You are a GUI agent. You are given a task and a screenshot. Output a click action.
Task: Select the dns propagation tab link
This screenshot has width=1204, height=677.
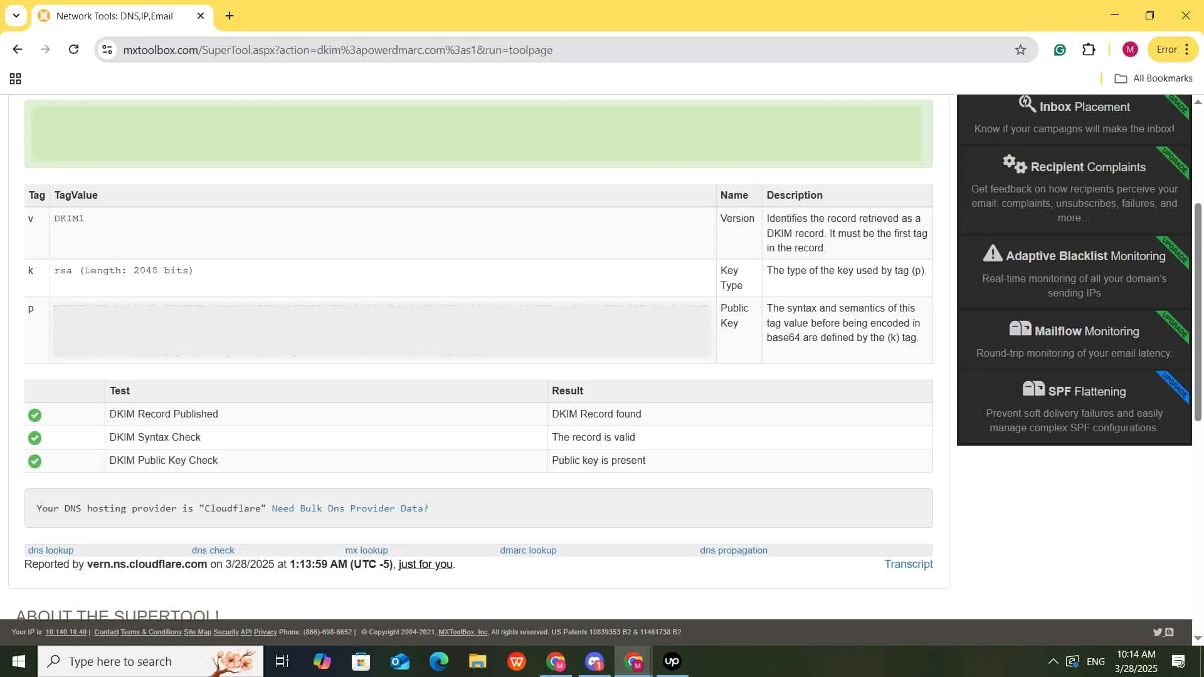coord(734,550)
